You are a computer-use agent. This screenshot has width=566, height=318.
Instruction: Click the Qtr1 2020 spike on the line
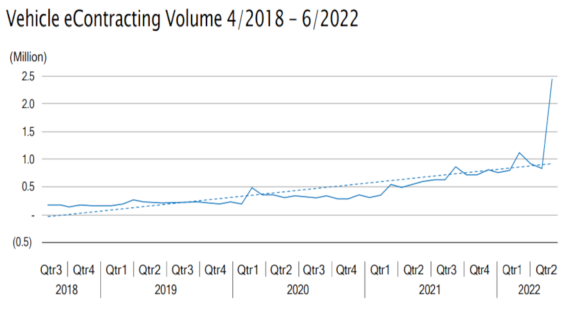click(252, 188)
